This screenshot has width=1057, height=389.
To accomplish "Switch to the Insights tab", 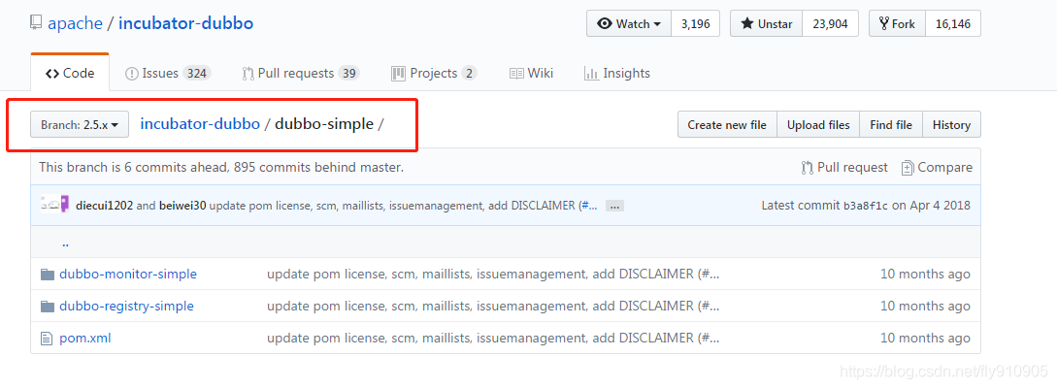I will tap(616, 73).
